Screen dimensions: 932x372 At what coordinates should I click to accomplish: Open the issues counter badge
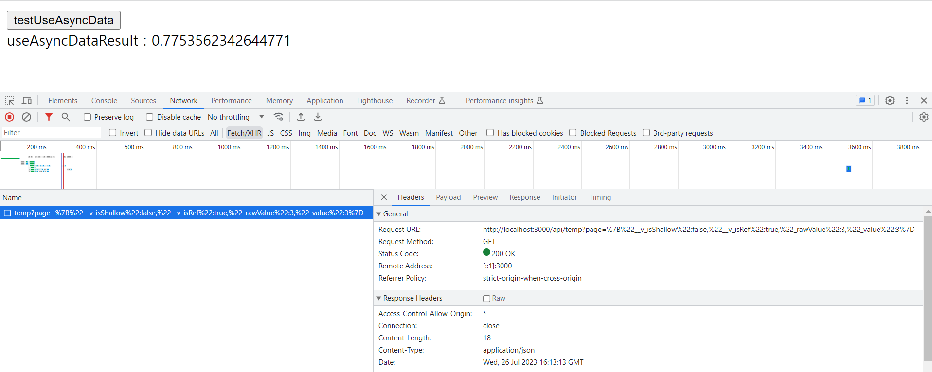pos(865,101)
